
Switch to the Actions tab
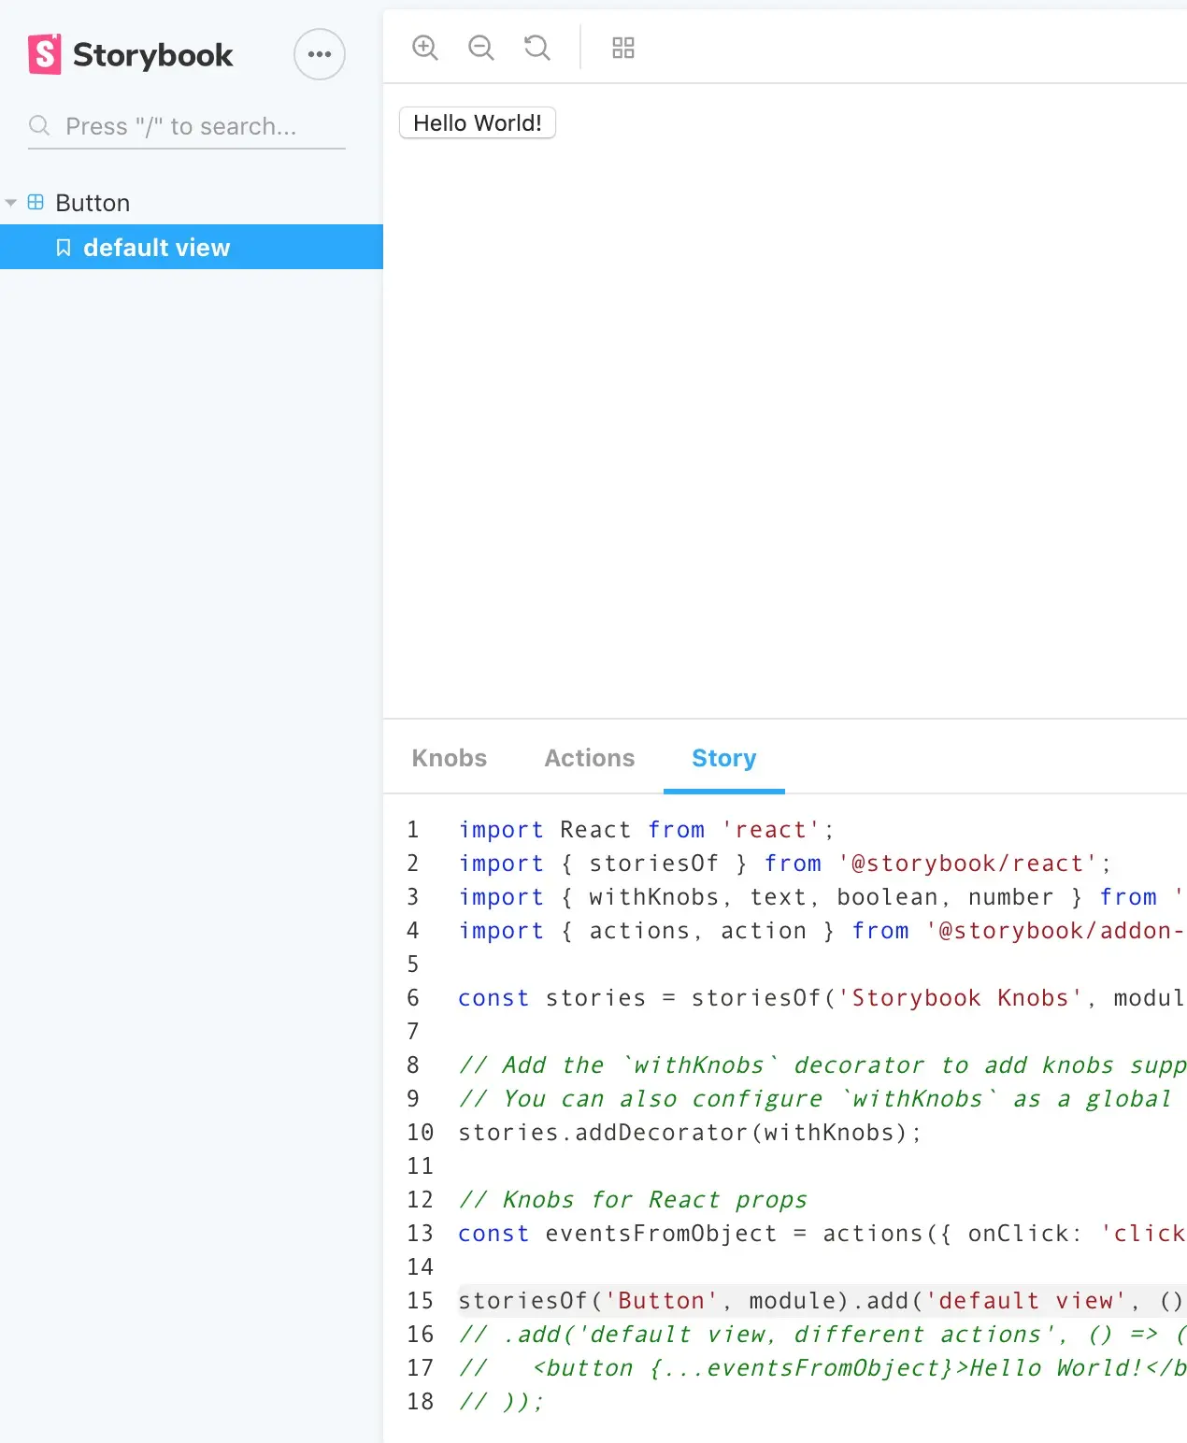[590, 758]
